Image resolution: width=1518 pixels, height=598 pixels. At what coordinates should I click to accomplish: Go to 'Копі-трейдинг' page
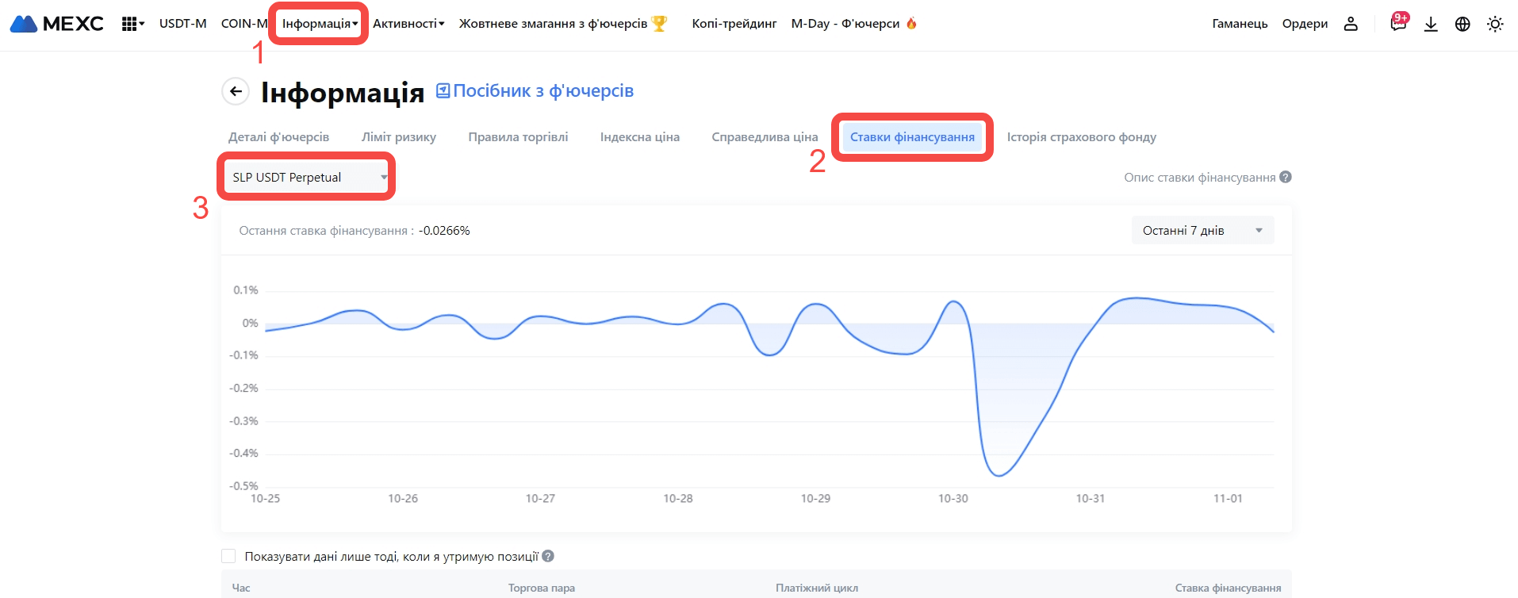(x=734, y=24)
